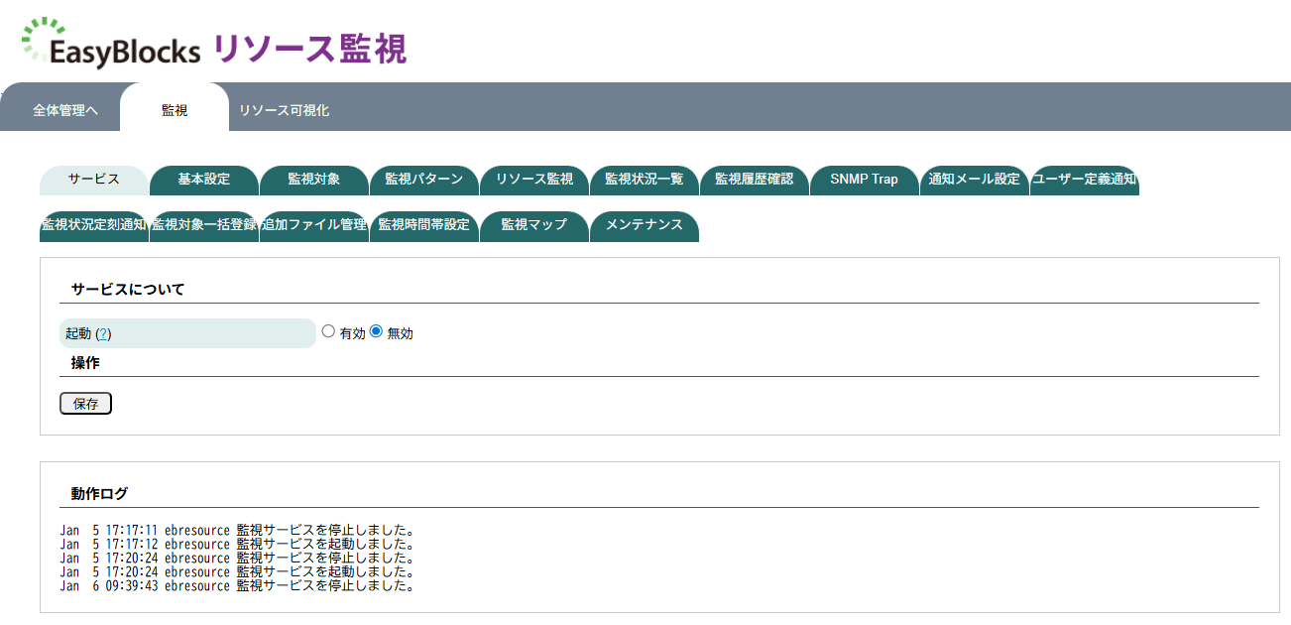
Task: Switch to the 監視 tab
Action: pos(175,109)
